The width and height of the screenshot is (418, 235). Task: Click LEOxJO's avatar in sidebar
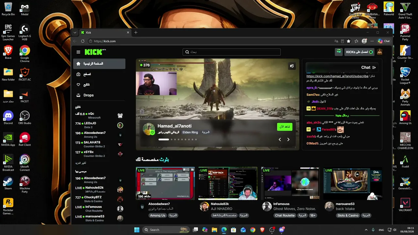(120, 125)
